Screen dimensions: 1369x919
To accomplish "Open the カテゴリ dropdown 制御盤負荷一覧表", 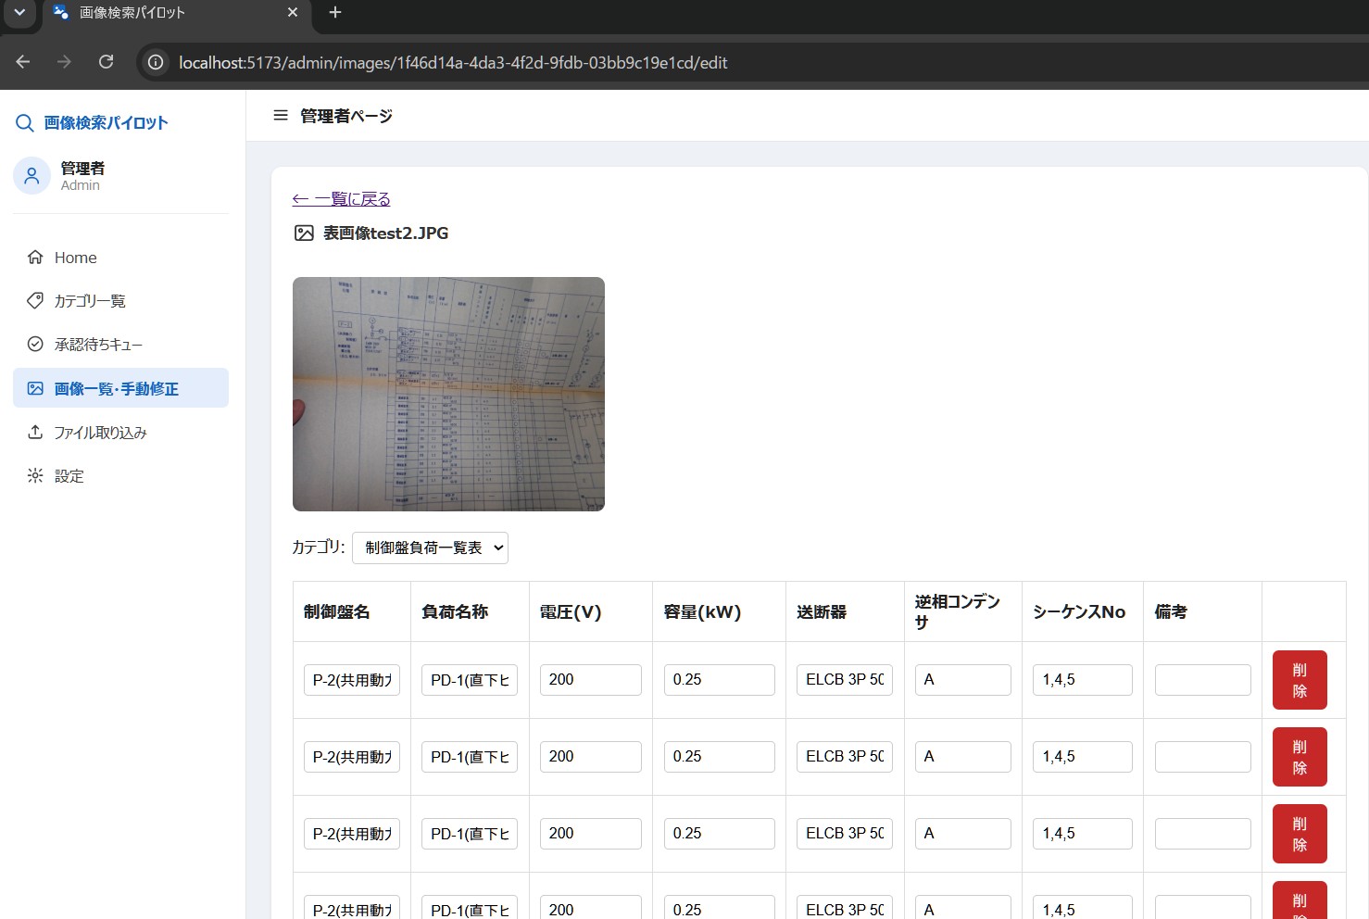I will click(x=430, y=548).
